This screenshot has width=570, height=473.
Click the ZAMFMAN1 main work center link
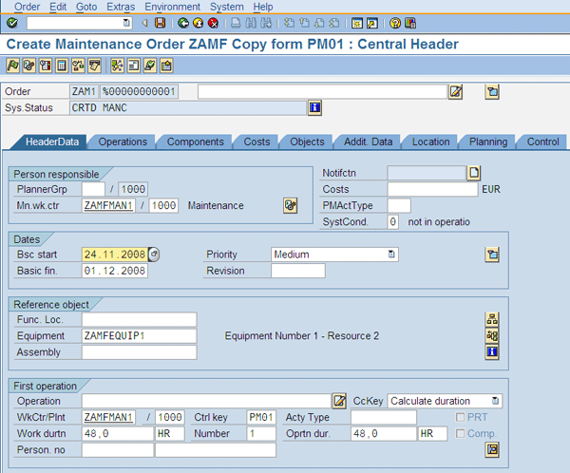click(x=108, y=205)
